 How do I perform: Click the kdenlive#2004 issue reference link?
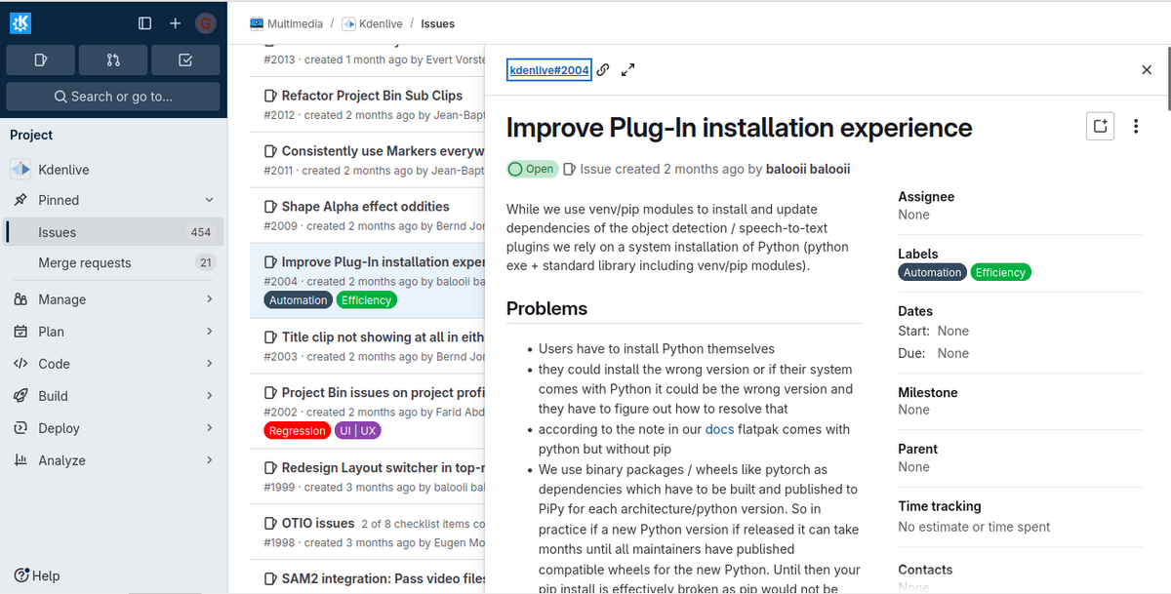point(549,70)
